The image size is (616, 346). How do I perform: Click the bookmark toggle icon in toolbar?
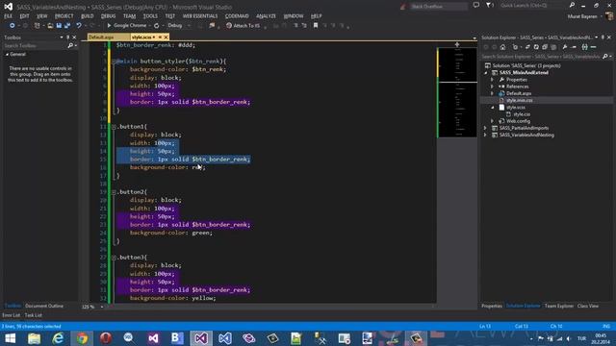[315, 26]
